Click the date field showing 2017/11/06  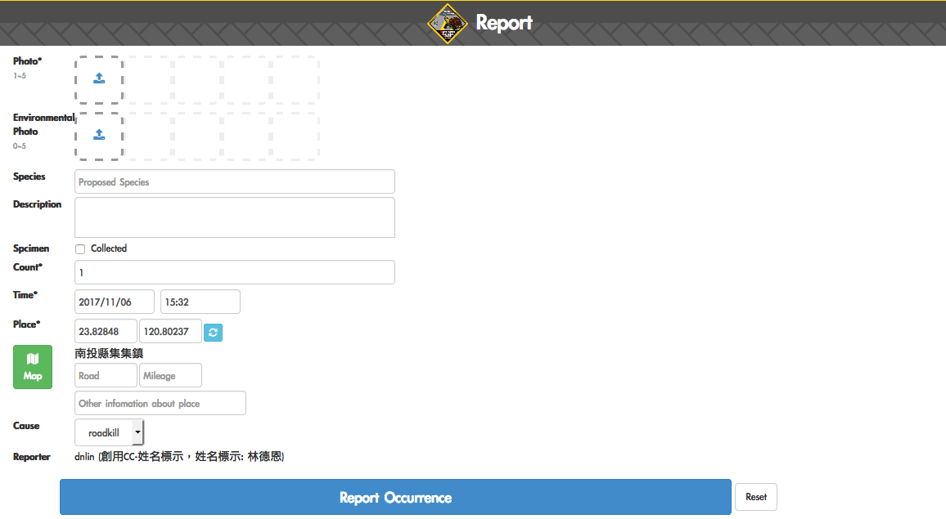(114, 302)
